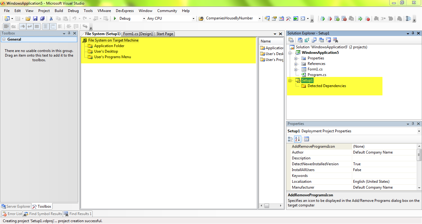Open the Any CPU platform dropdown
422x224 pixels.
(193, 18)
